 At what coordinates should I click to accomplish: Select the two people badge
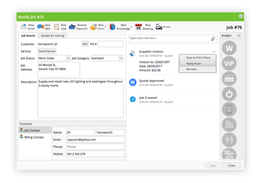coord(229,140)
